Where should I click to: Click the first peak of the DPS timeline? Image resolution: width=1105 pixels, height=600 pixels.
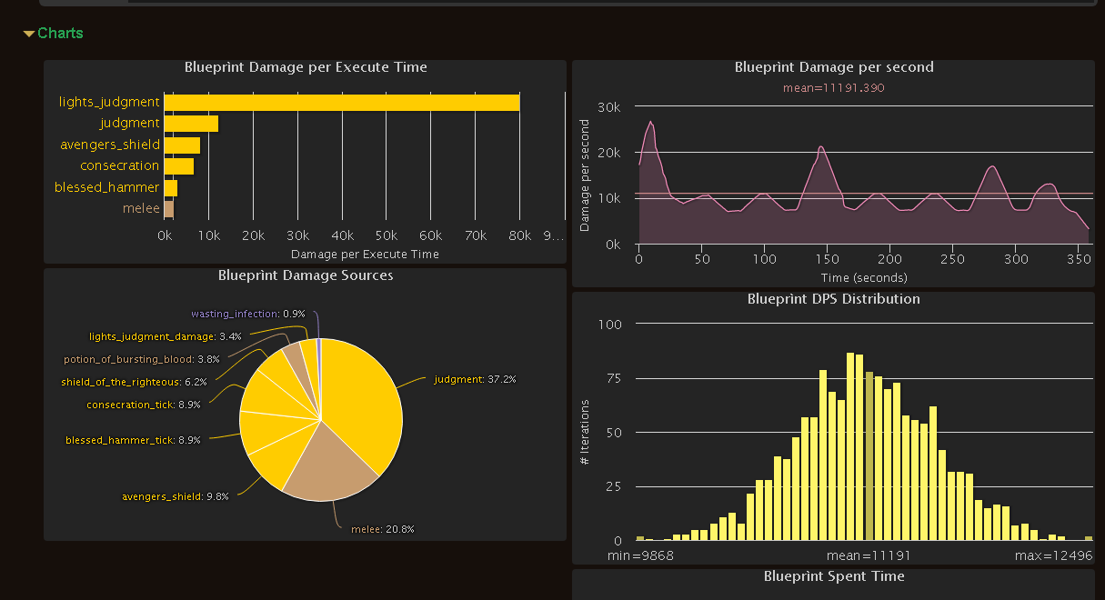[x=650, y=122]
